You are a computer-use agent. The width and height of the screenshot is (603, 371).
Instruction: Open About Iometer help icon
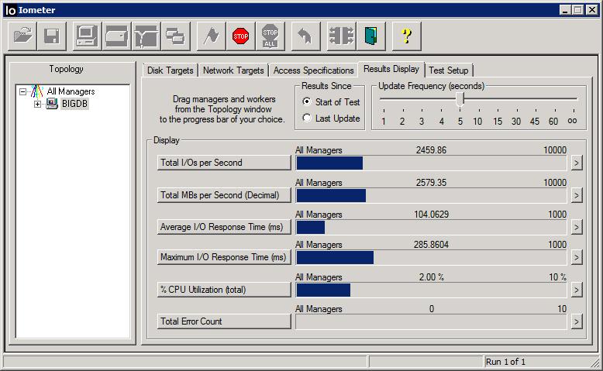point(406,36)
